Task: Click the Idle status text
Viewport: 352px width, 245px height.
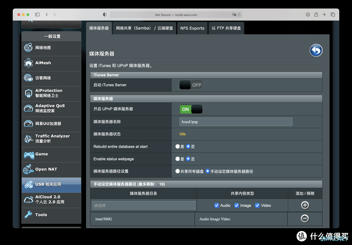Action: [183, 134]
